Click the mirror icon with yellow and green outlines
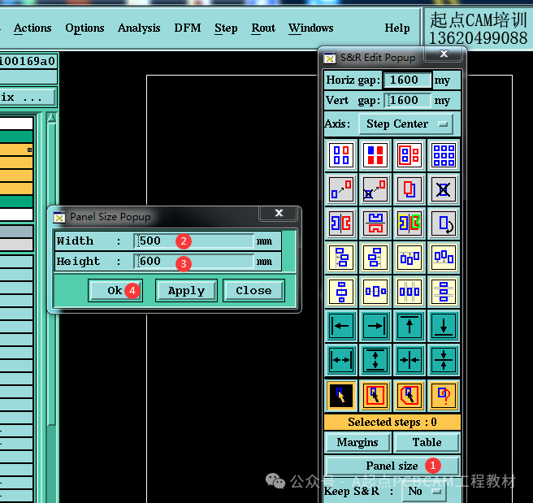This screenshot has width=533, height=503. pyautogui.click(x=409, y=223)
